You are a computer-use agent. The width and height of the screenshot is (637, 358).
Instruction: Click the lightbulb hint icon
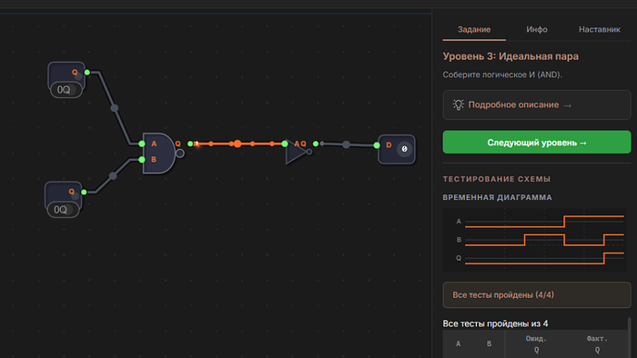(459, 104)
